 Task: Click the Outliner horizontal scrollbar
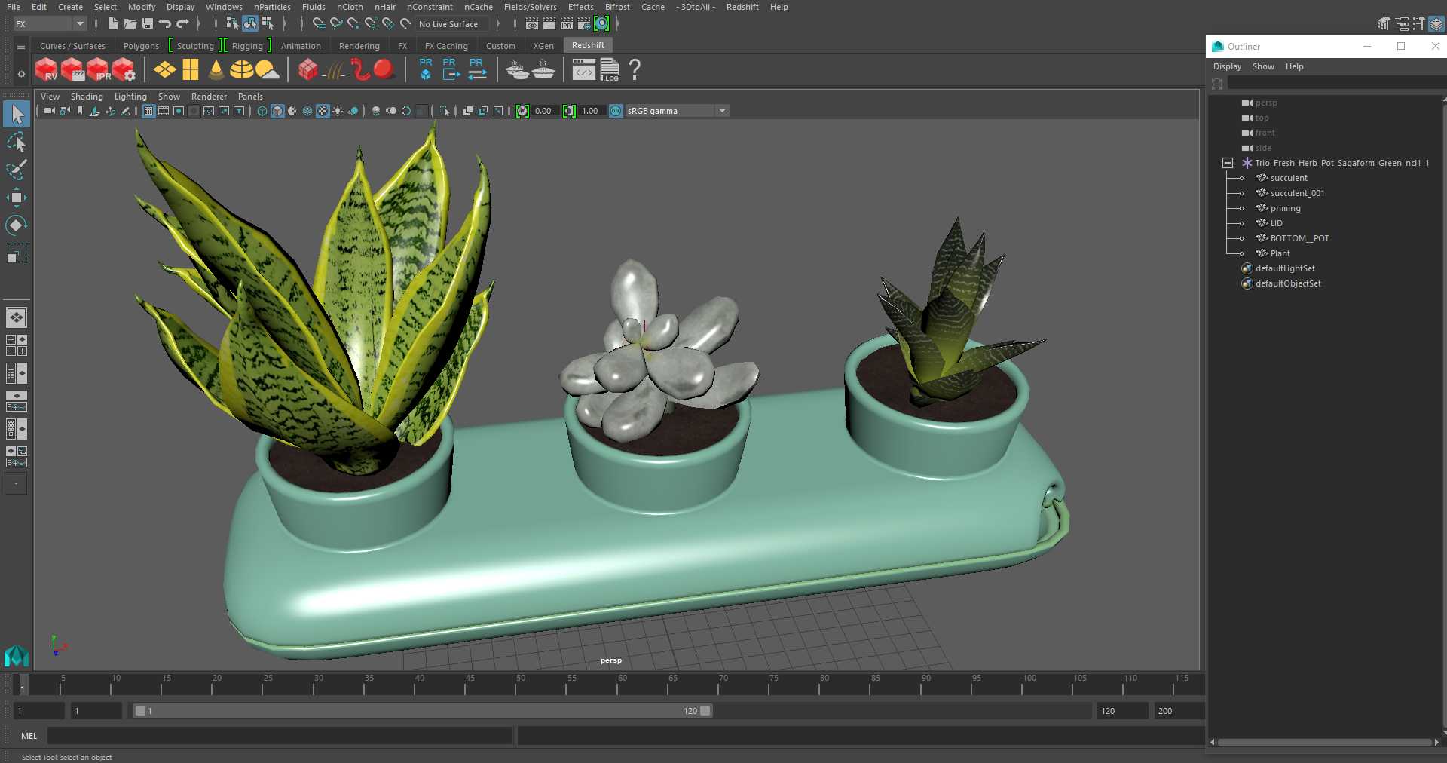(1324, 743)
